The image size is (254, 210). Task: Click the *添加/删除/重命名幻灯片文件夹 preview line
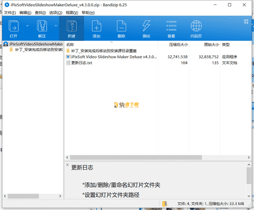pos(121,185)
